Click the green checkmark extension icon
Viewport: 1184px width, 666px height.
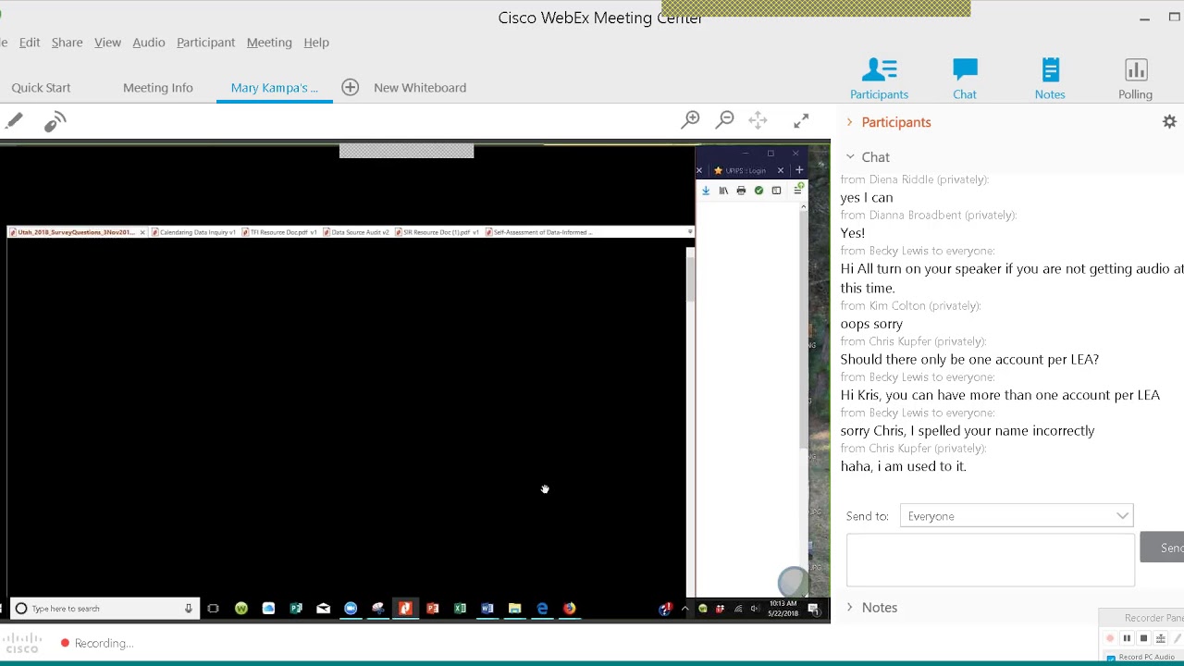pyautogui.click(x=758, y=191)
